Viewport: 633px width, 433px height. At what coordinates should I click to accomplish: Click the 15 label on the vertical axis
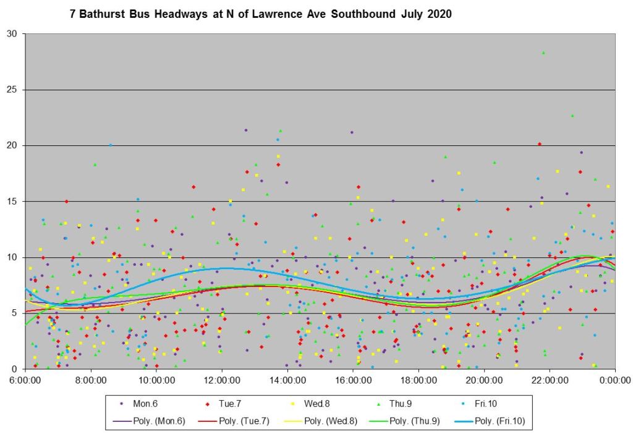click(12, 202)
